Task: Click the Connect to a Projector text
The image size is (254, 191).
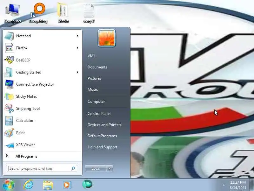Action: tap(35, 84)
